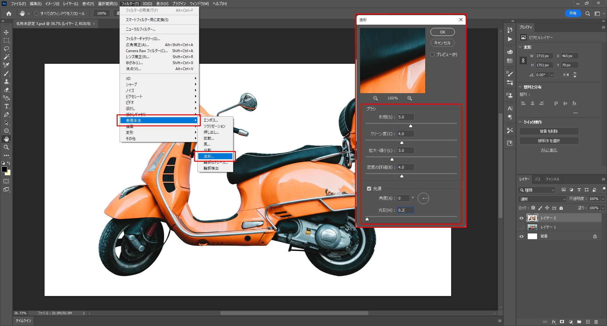Click zoom-in magnifier under filter preview

tap(409, 98)
